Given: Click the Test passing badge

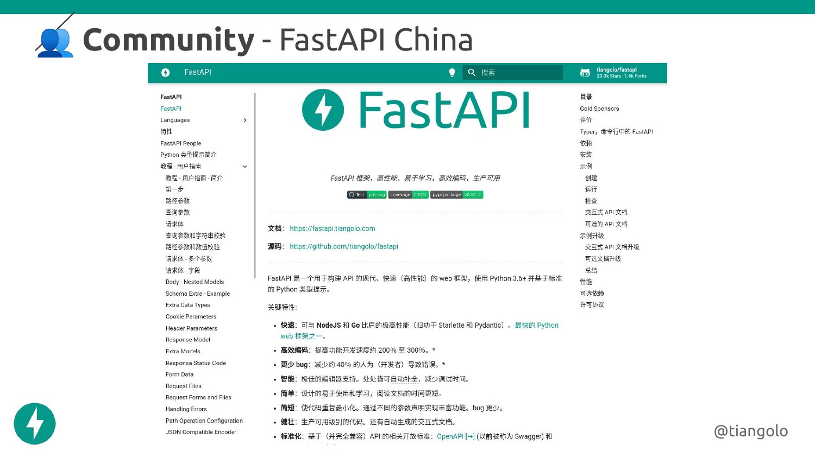Looking at the screenshot, I should (367, 195).
